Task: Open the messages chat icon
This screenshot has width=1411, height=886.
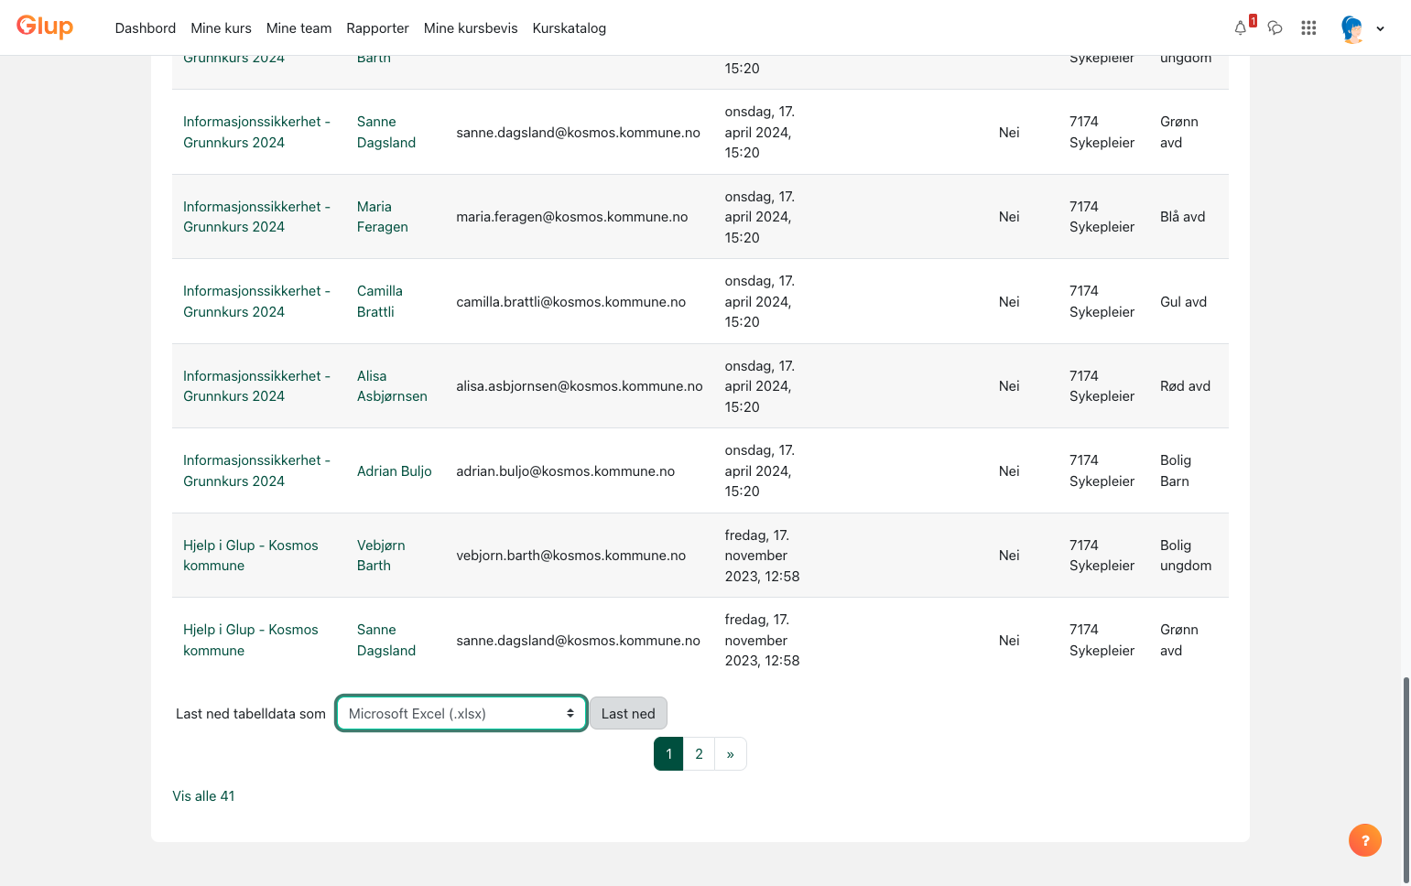Action: coord(1275,27)
